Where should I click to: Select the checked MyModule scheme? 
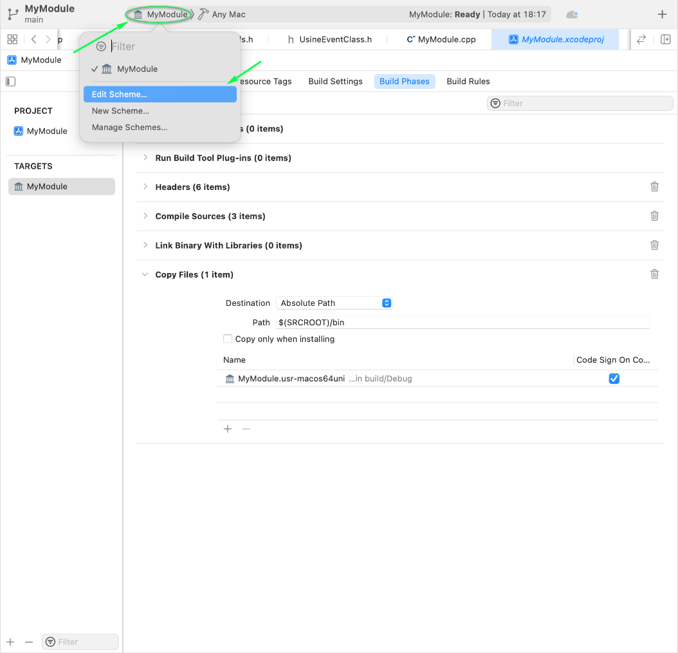coord(160,69)
